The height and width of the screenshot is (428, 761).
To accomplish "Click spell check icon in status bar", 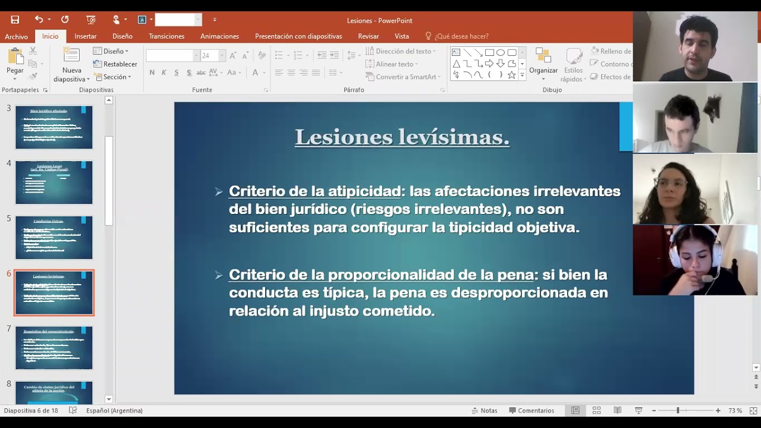I will (x=73, y=410).
